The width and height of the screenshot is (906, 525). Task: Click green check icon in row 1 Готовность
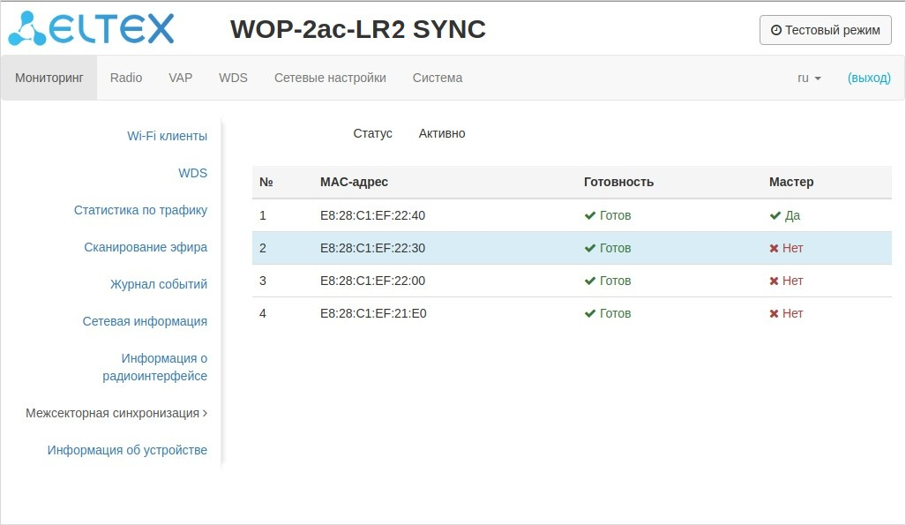590,215
